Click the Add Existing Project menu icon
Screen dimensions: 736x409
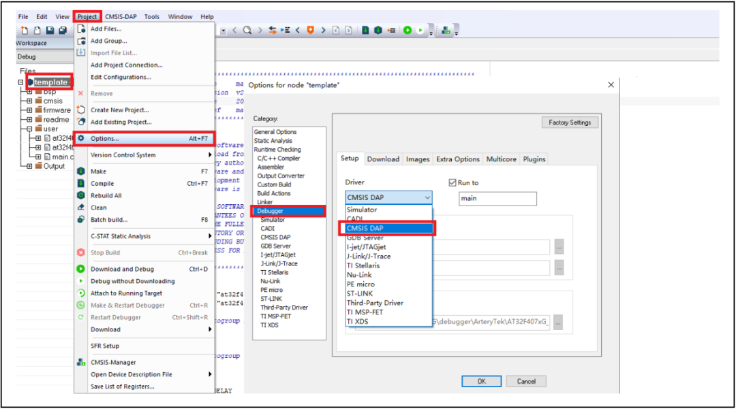pyautogui.click(x=80, y=122)
